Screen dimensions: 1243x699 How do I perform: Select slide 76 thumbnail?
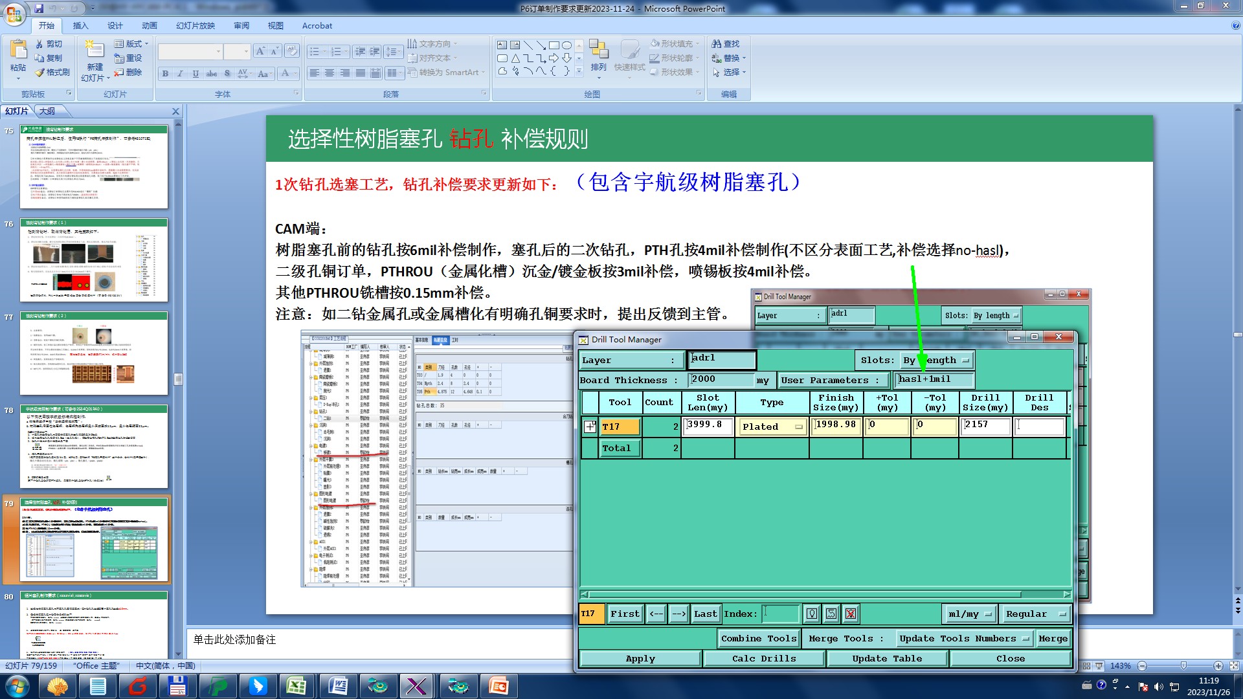click(94, 260)
